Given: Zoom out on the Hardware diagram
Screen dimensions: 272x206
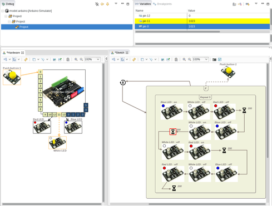Looking at the screenshot, I should coord(81,59).
